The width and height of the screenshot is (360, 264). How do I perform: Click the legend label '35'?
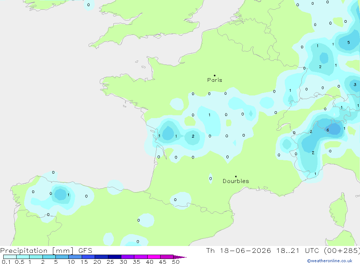(x=136, y=262)
